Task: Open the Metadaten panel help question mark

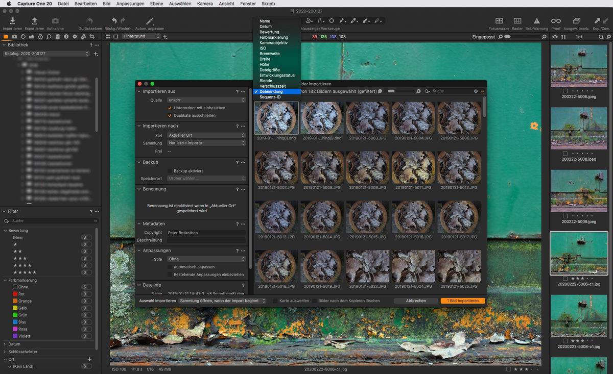Action: point(237,224)
